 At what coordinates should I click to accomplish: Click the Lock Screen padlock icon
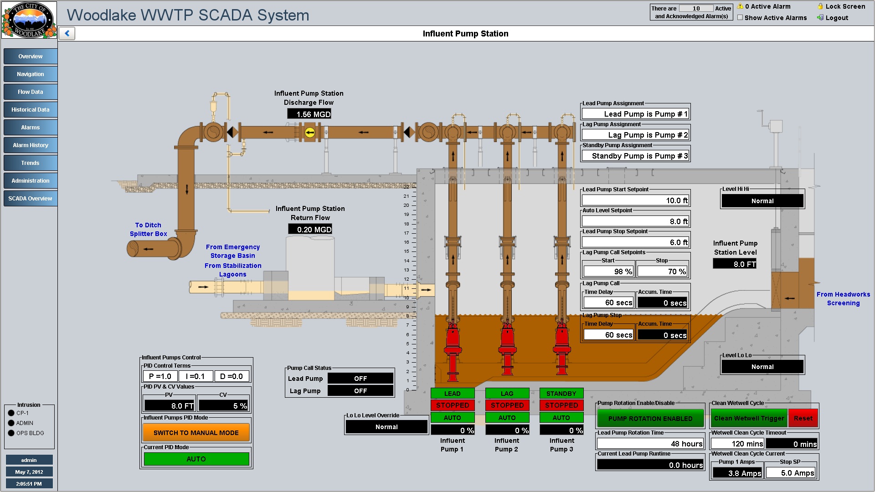[820, 6]
